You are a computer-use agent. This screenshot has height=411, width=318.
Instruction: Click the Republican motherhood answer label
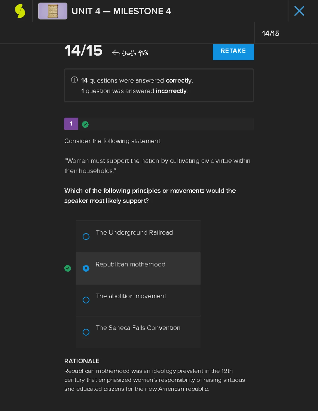[x=130, y=264]
